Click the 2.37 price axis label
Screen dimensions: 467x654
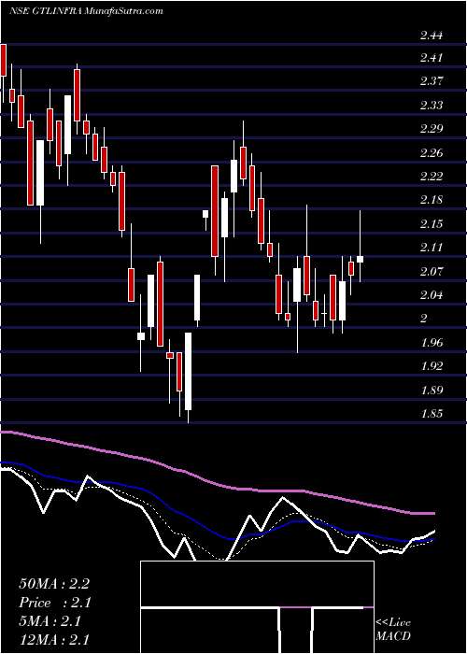[432, 80]
